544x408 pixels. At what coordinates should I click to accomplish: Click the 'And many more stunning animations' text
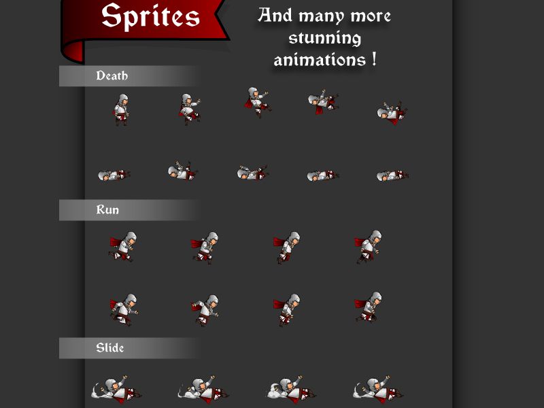click(325, 37)
